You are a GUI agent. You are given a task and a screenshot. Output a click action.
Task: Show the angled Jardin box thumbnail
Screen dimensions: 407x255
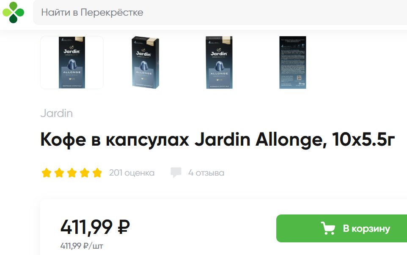coord(145,62)
